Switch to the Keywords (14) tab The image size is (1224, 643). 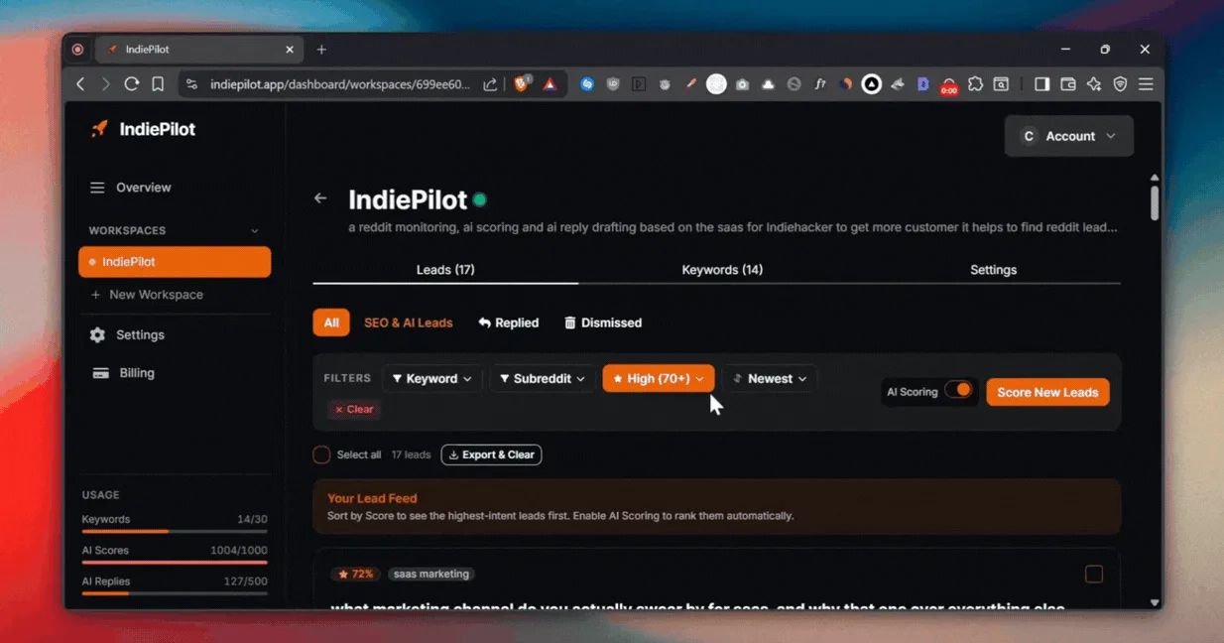pyautogui.click(x=722, y=270)
